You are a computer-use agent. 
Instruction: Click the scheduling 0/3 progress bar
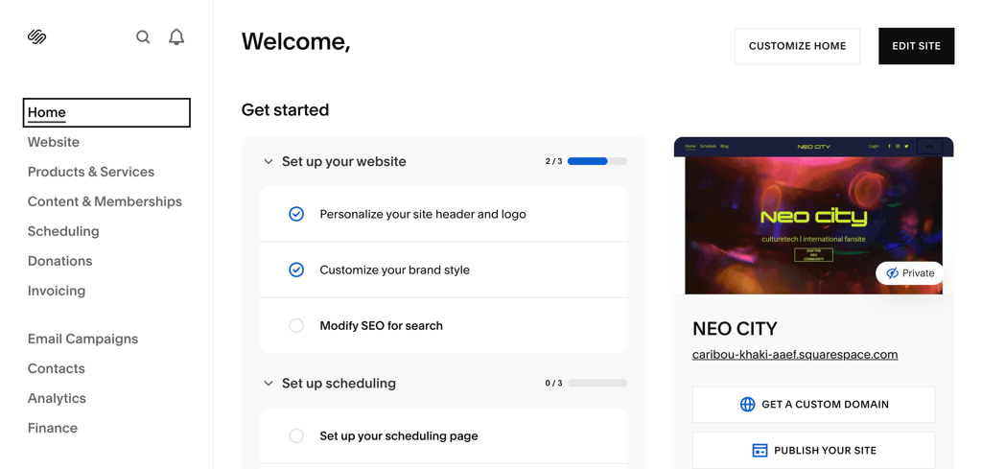tap(597, 384)
